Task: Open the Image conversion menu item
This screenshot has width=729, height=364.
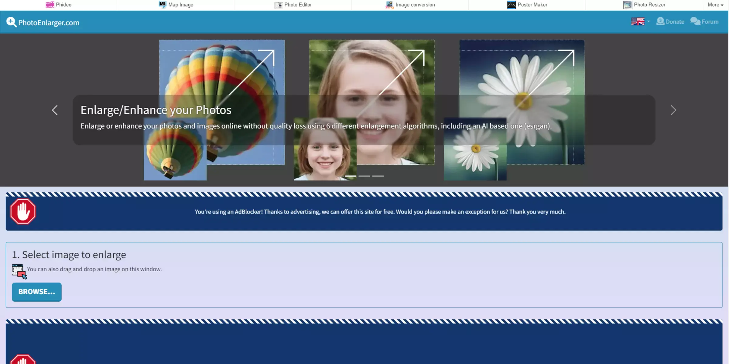Action: click(410, 5)
